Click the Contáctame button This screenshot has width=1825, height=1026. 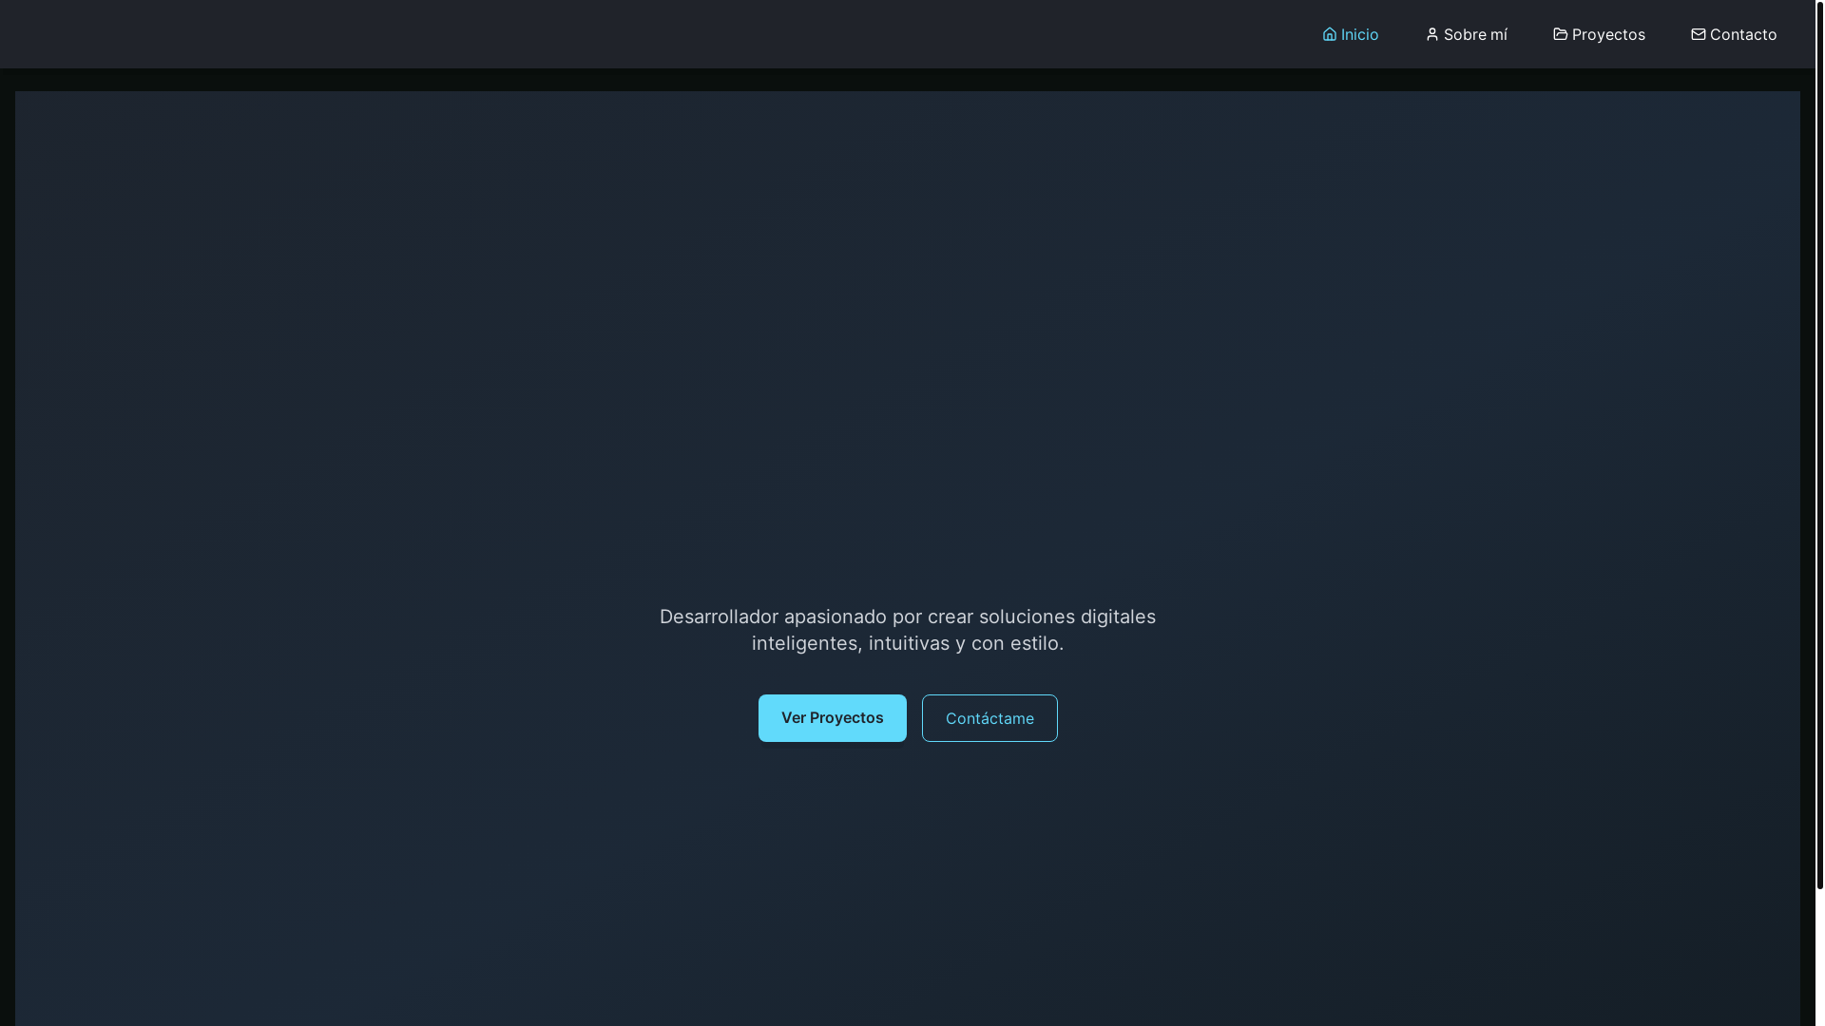point(989,718)
